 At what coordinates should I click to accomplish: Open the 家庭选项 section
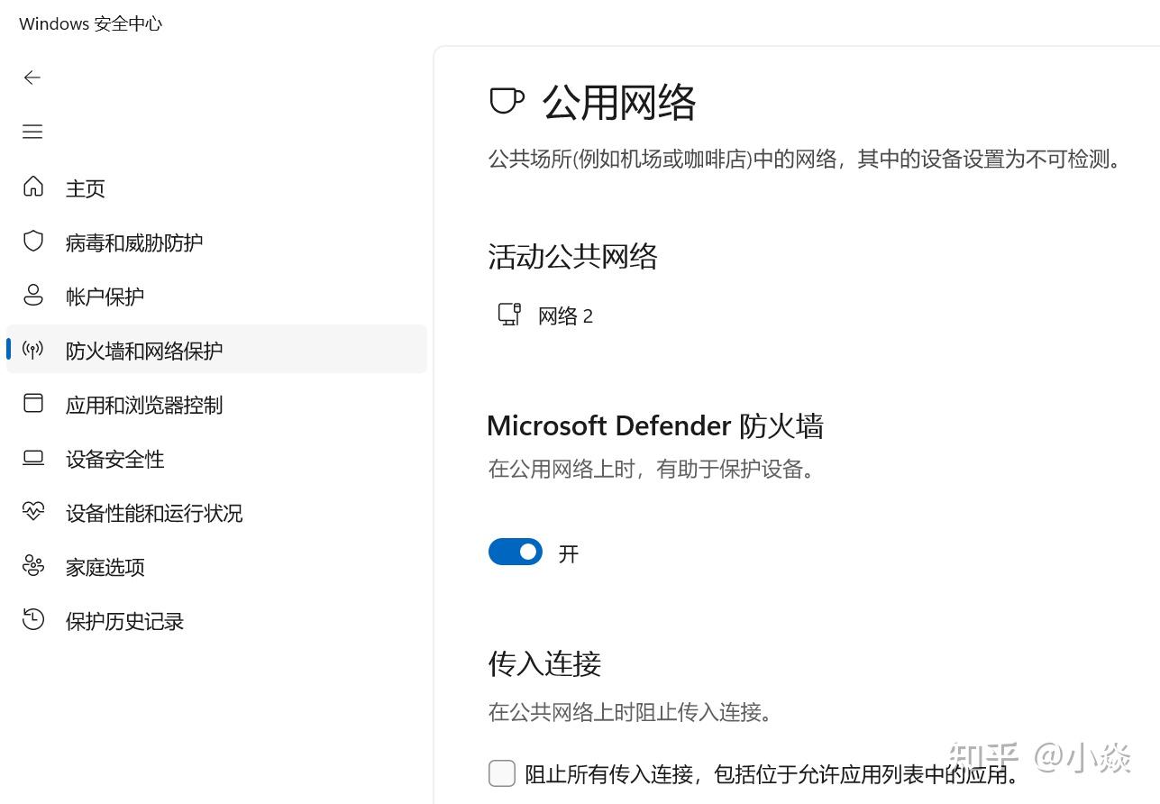107,567
